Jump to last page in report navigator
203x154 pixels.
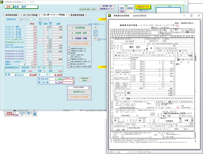pos(131,152)
